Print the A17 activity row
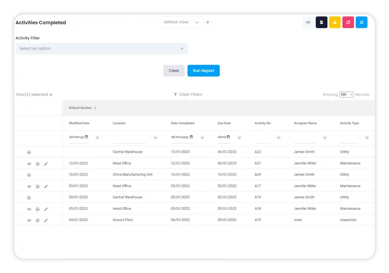Screen dimensions: 389x273 [x=37, y=187]
